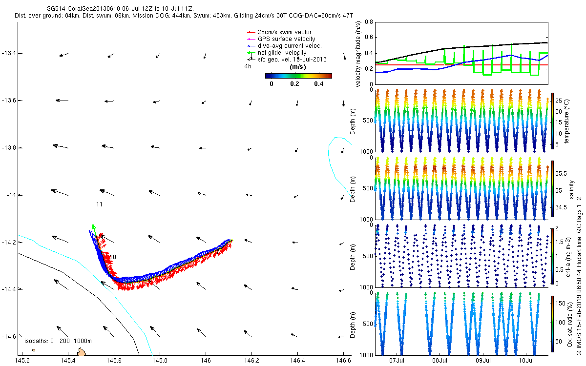Click the '08Jul' date tick
The height and width of the screenshot is (366, 586).
tap(440, 361)
